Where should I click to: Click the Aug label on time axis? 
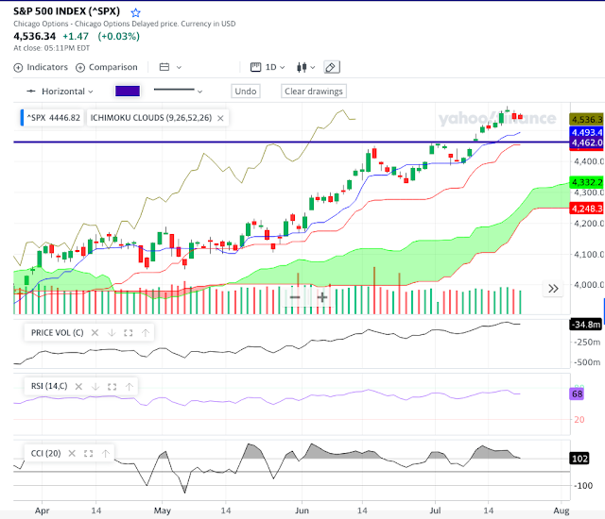562,511
